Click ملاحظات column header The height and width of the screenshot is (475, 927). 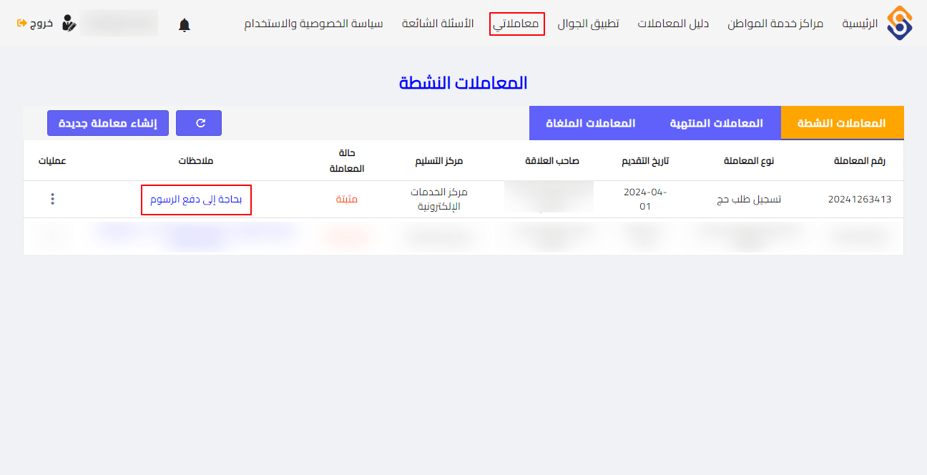point(196,161)
